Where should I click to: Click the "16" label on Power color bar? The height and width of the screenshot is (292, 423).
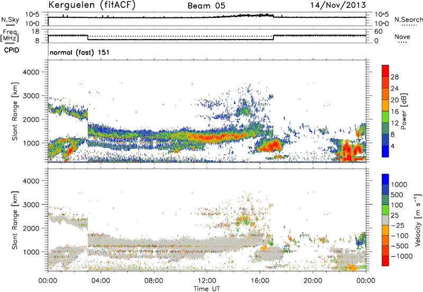point(394,112)
